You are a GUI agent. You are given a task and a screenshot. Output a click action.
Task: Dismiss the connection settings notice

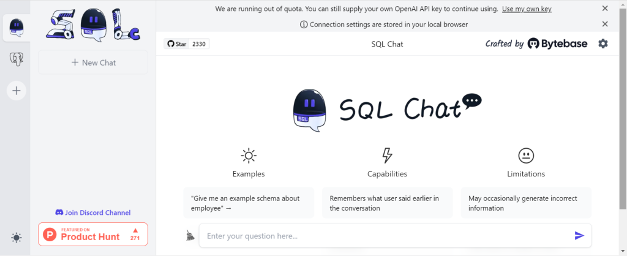tap(605, 24)
